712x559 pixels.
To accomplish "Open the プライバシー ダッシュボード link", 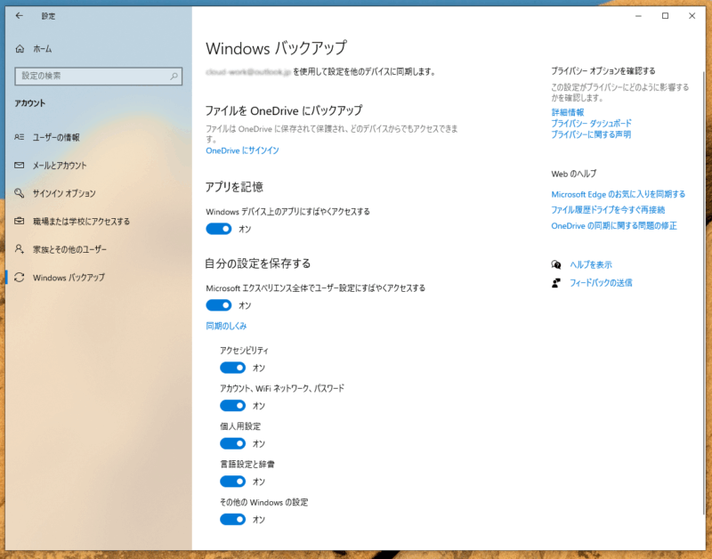I will 591,124.
